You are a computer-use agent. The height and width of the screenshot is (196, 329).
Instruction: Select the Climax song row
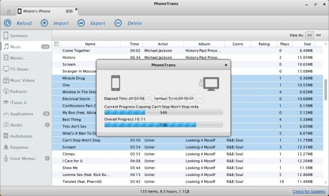pos(188,154)
